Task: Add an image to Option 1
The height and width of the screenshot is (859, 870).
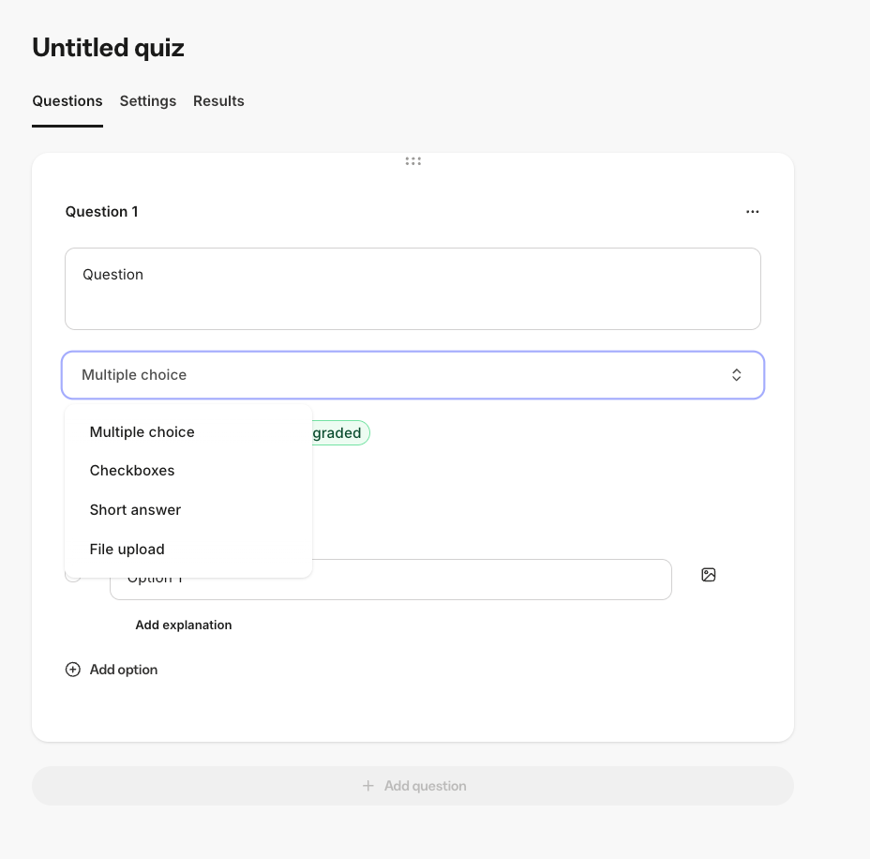Action: tap(709, 575)
